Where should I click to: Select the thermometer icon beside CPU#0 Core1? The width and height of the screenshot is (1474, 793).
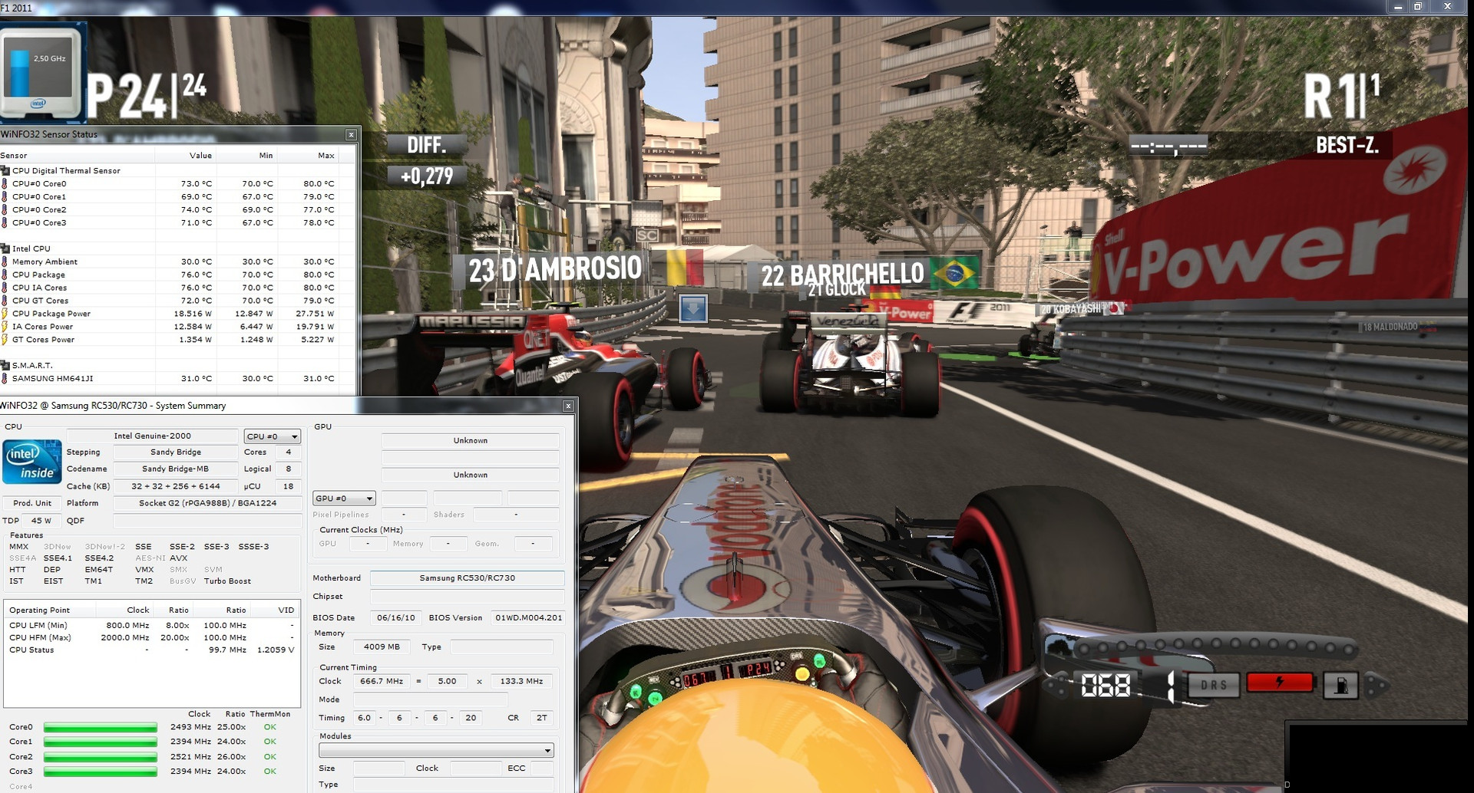coord(5,196)
